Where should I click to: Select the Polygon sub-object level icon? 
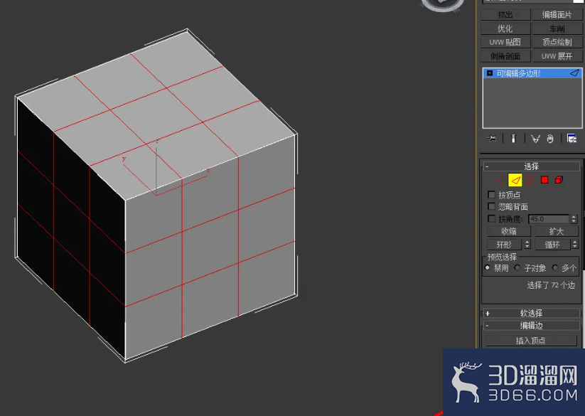click(544, 180)
